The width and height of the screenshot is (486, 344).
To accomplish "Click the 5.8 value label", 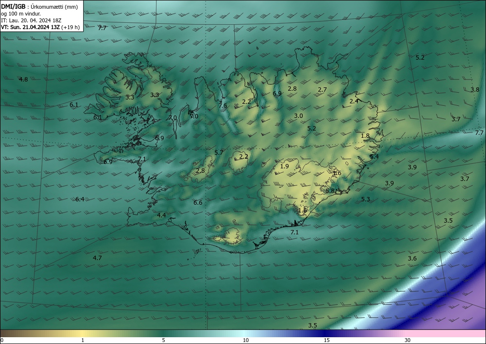I will [x=330, y=191].
